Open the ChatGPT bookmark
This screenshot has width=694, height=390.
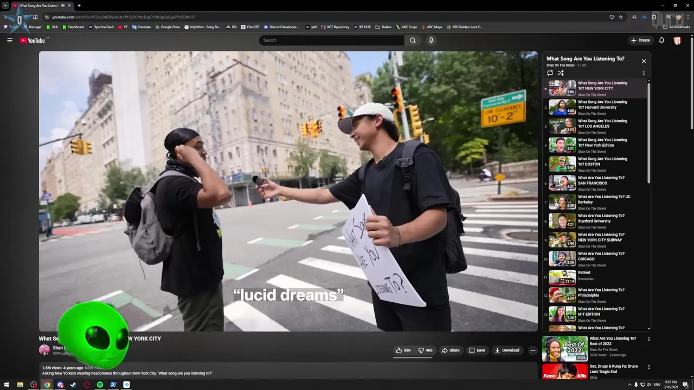pos(250,27)
